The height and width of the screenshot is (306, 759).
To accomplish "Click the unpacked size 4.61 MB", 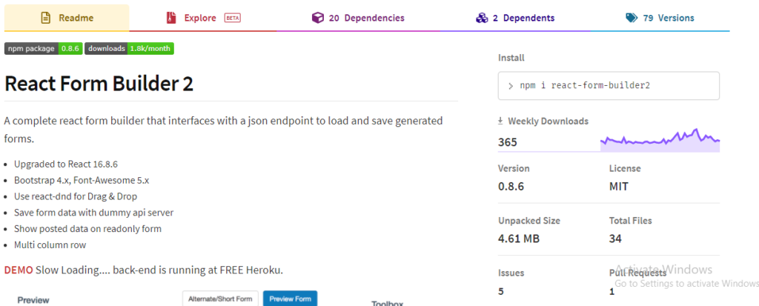I will click(x=518, y=239).
